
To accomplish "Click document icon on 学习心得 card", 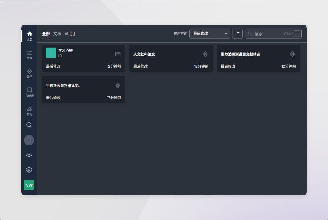I will (x=118, y=54).
